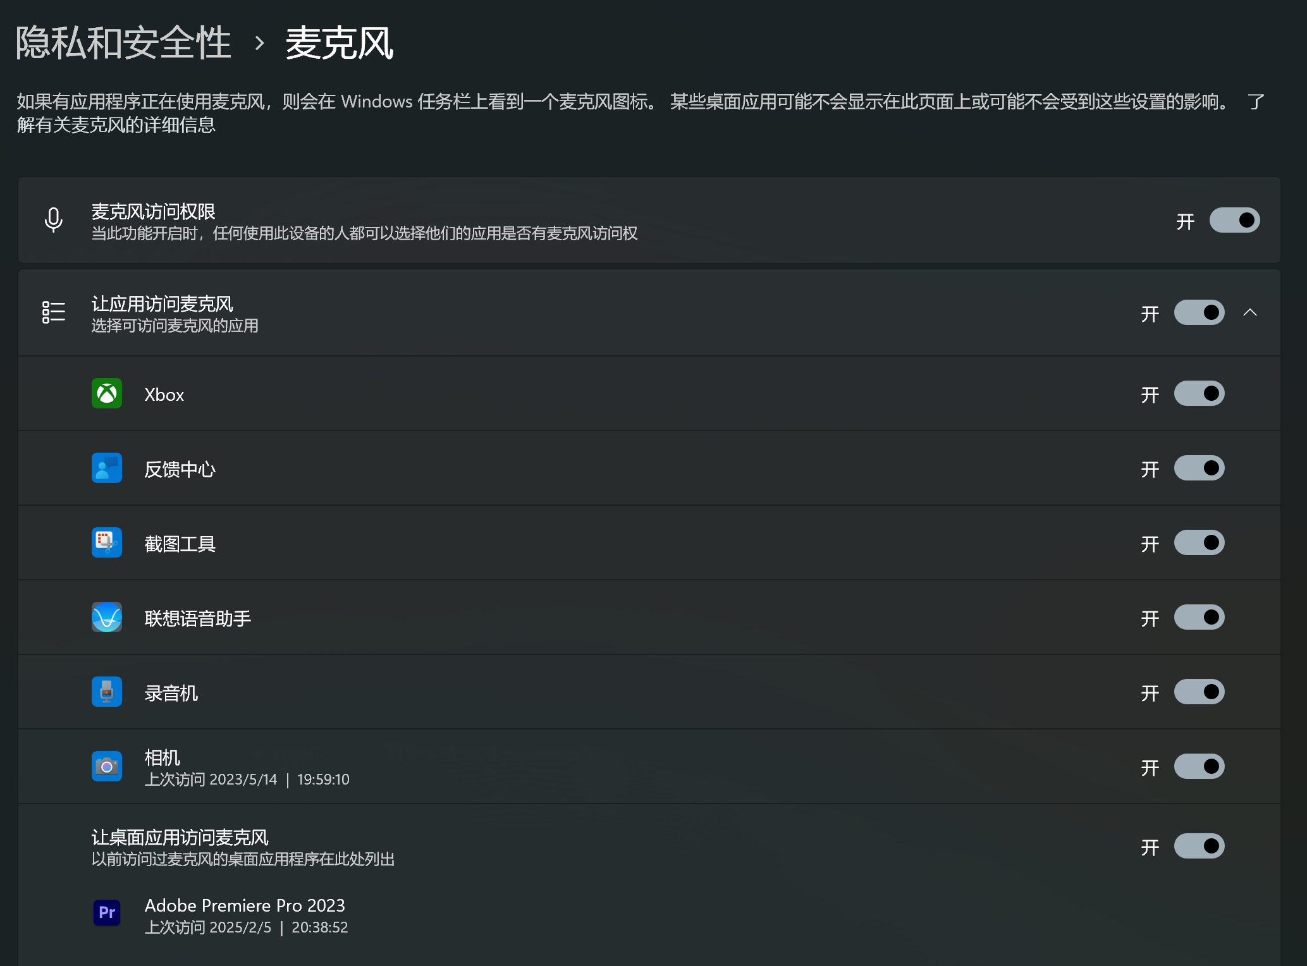Click the Voice Recorder (录音机) icon

(x=107, y=692)
